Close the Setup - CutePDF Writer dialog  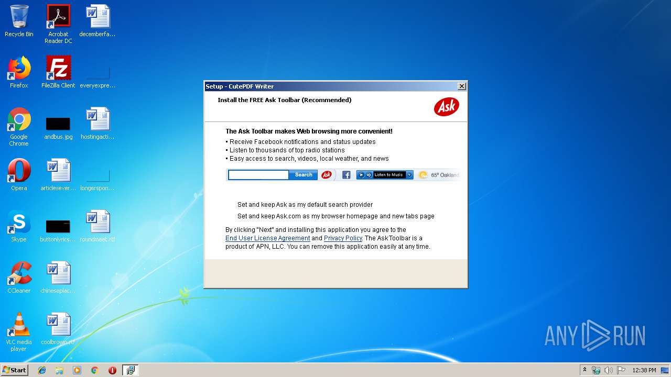pos(462,86)
